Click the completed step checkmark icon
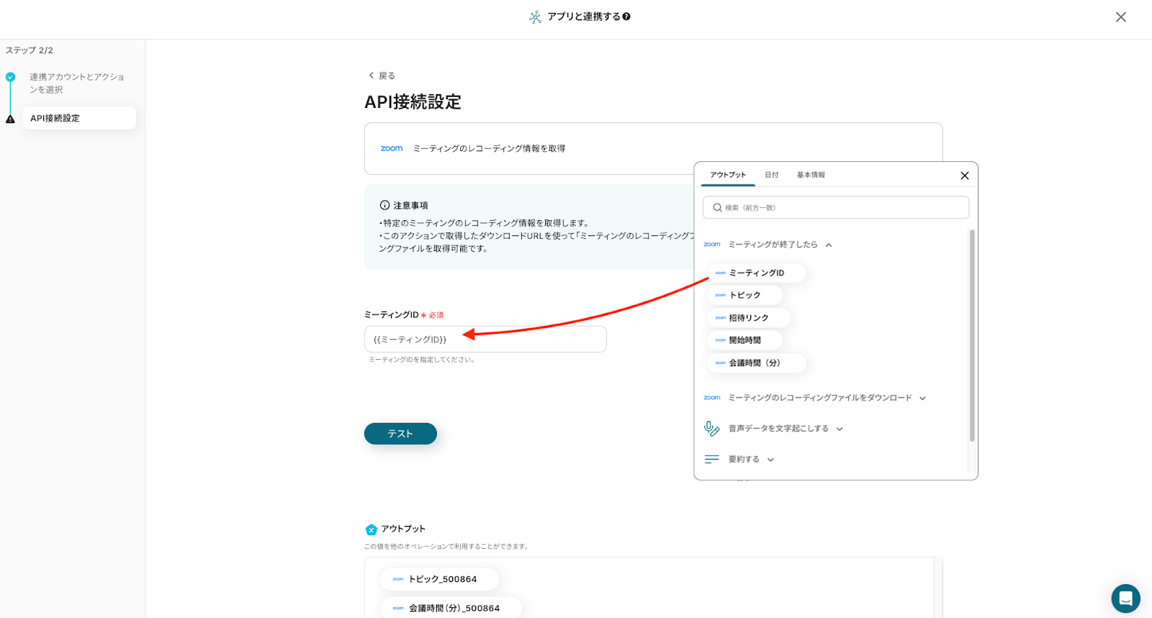The height and width of the screenshot is (618, 1152). tap(10, 77)
